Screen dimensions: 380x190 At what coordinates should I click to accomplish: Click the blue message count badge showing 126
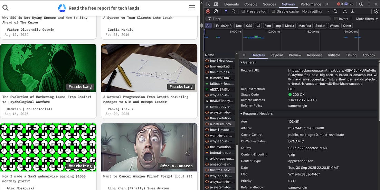349,4
